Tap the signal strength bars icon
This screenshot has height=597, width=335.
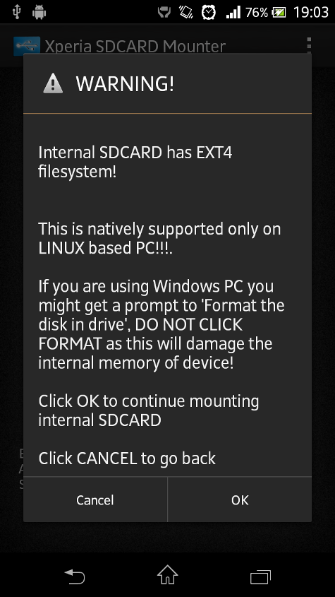click(x=233, y=12)
